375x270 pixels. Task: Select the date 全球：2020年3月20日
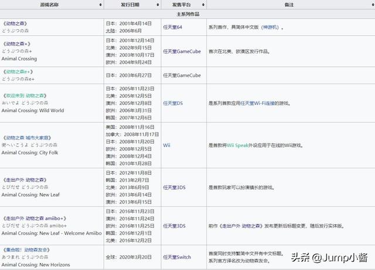pyautogui.click(x=129, y=257)
